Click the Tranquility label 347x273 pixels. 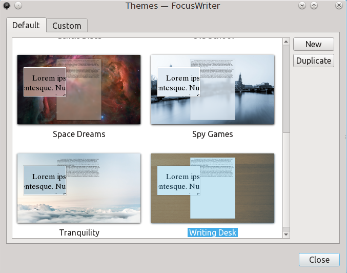click(79, 232)
